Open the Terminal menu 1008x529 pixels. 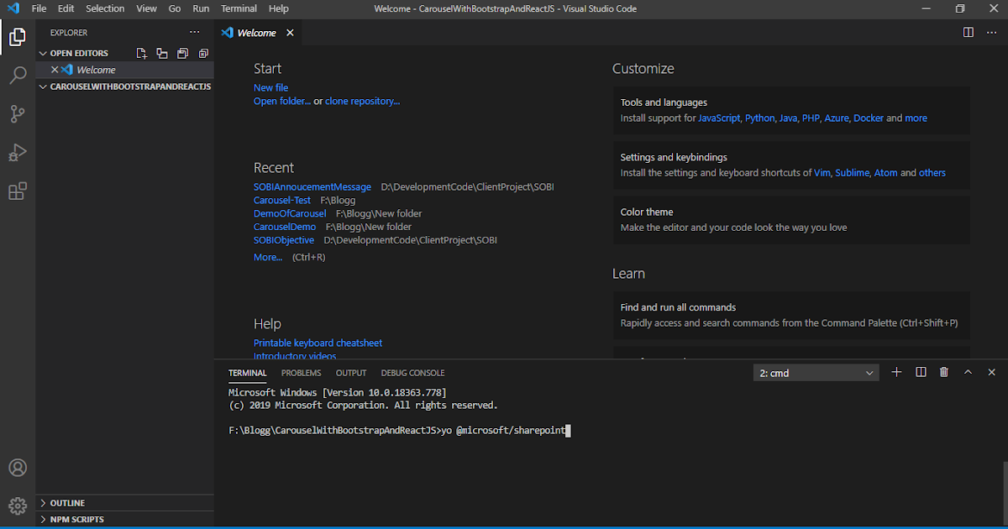pyautogui.click(x=238, y=8)
